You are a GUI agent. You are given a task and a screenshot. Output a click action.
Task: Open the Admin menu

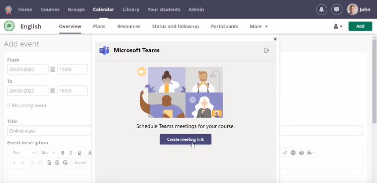[x=196, y=10]
